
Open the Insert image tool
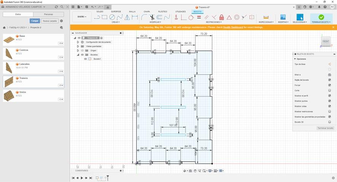(283, 17)
